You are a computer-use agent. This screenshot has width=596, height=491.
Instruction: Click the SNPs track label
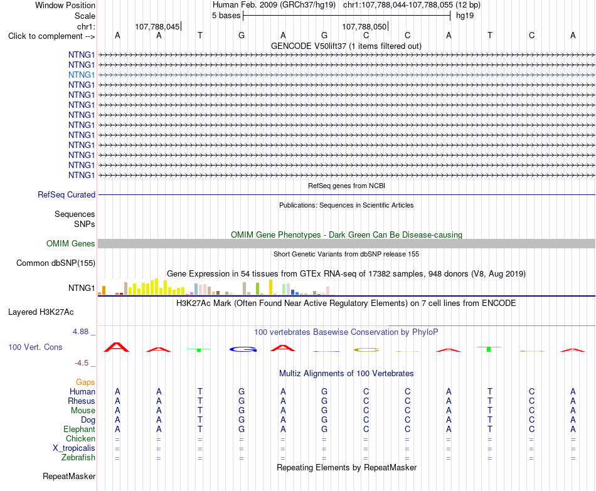click(85, 224)
